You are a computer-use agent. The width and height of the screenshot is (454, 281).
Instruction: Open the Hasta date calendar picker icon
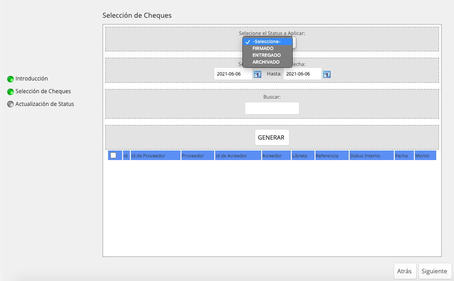coord(327,74)
